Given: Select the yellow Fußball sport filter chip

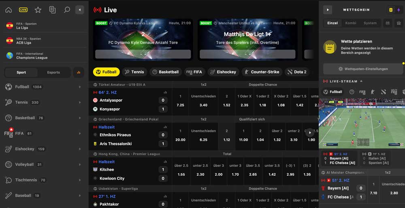Looking at the screenshot, I should [x=106, y=72].
